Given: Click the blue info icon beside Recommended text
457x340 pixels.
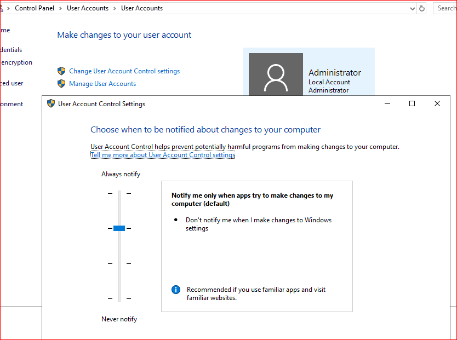Looking at the screenshot, I should tap(176, 290).
